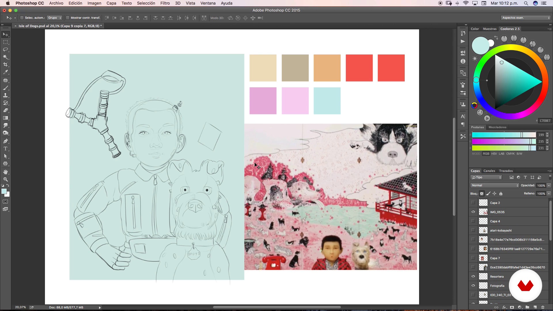Viewport: 553px width, 311px height.
Task: Enable the Selec. autom. checkbox
Action: [22, 18]
